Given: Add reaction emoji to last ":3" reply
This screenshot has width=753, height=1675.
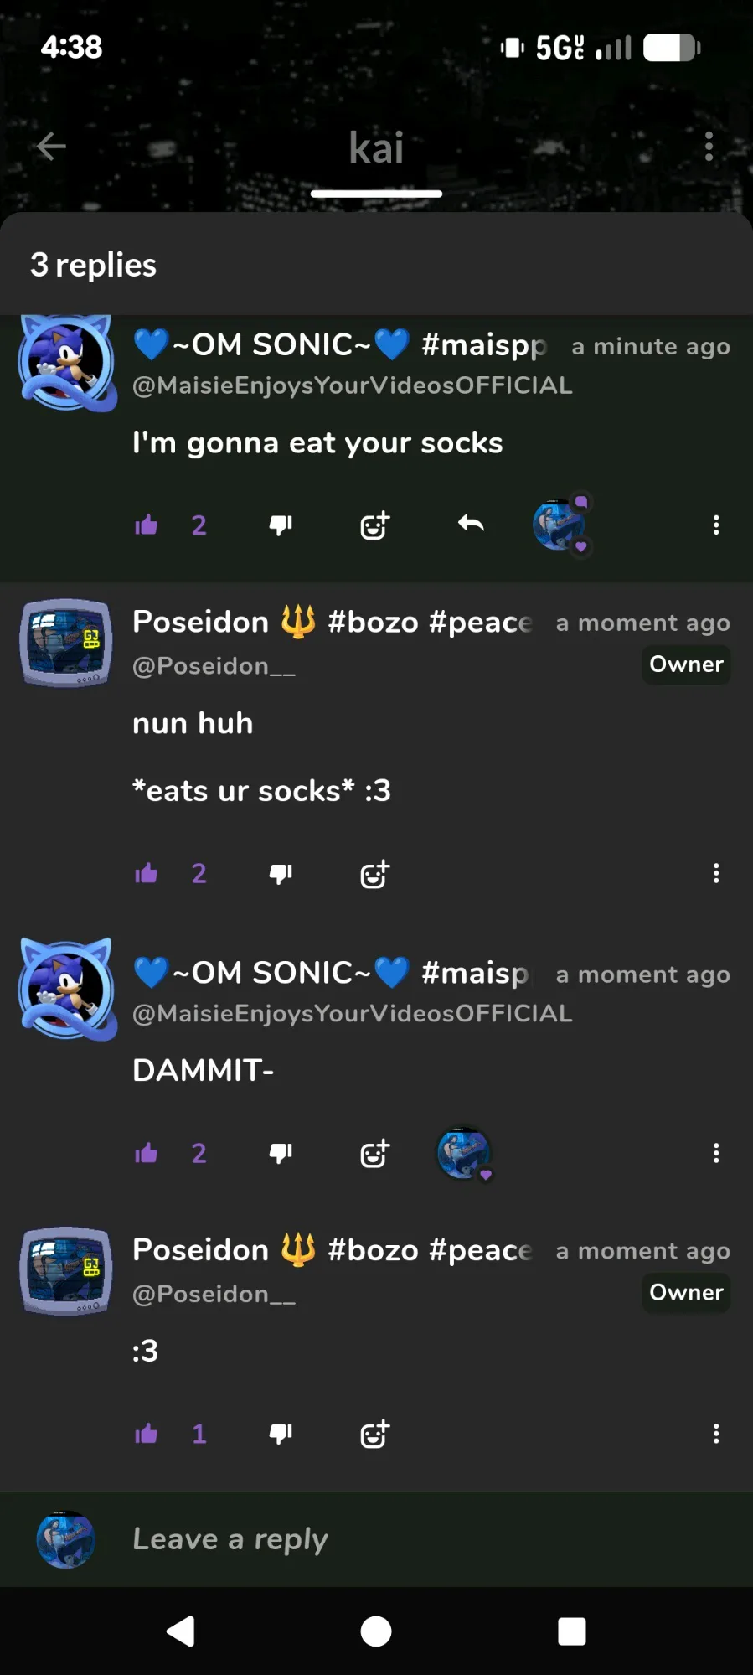Looking at the screenshot, I should tap(374, 1434).
